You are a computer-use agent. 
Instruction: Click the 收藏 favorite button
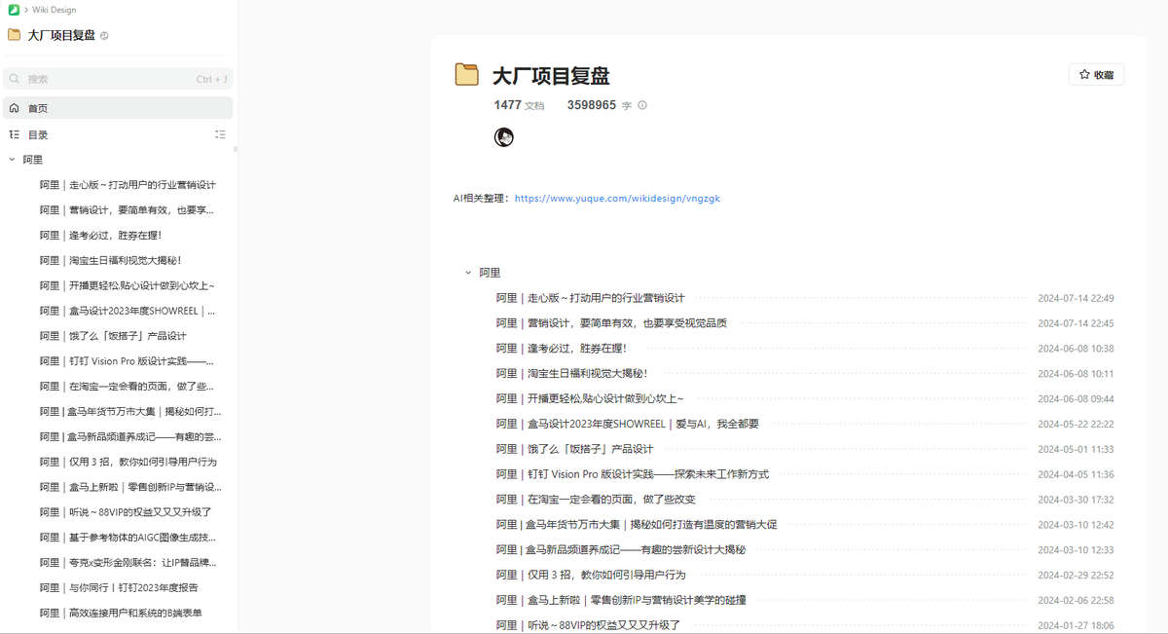pyautogui.click(x=1096, y=75)
